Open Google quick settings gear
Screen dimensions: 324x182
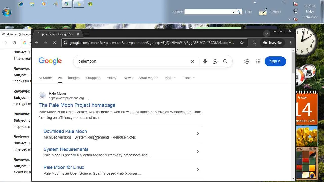[x=247, y=61]
